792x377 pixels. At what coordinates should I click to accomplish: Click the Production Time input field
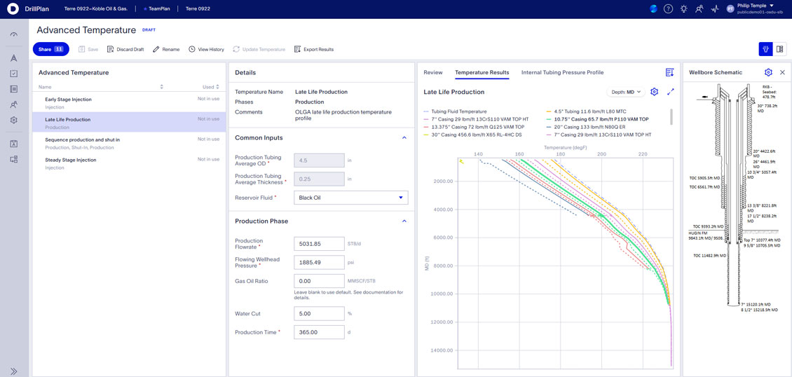tap(319, 332)
